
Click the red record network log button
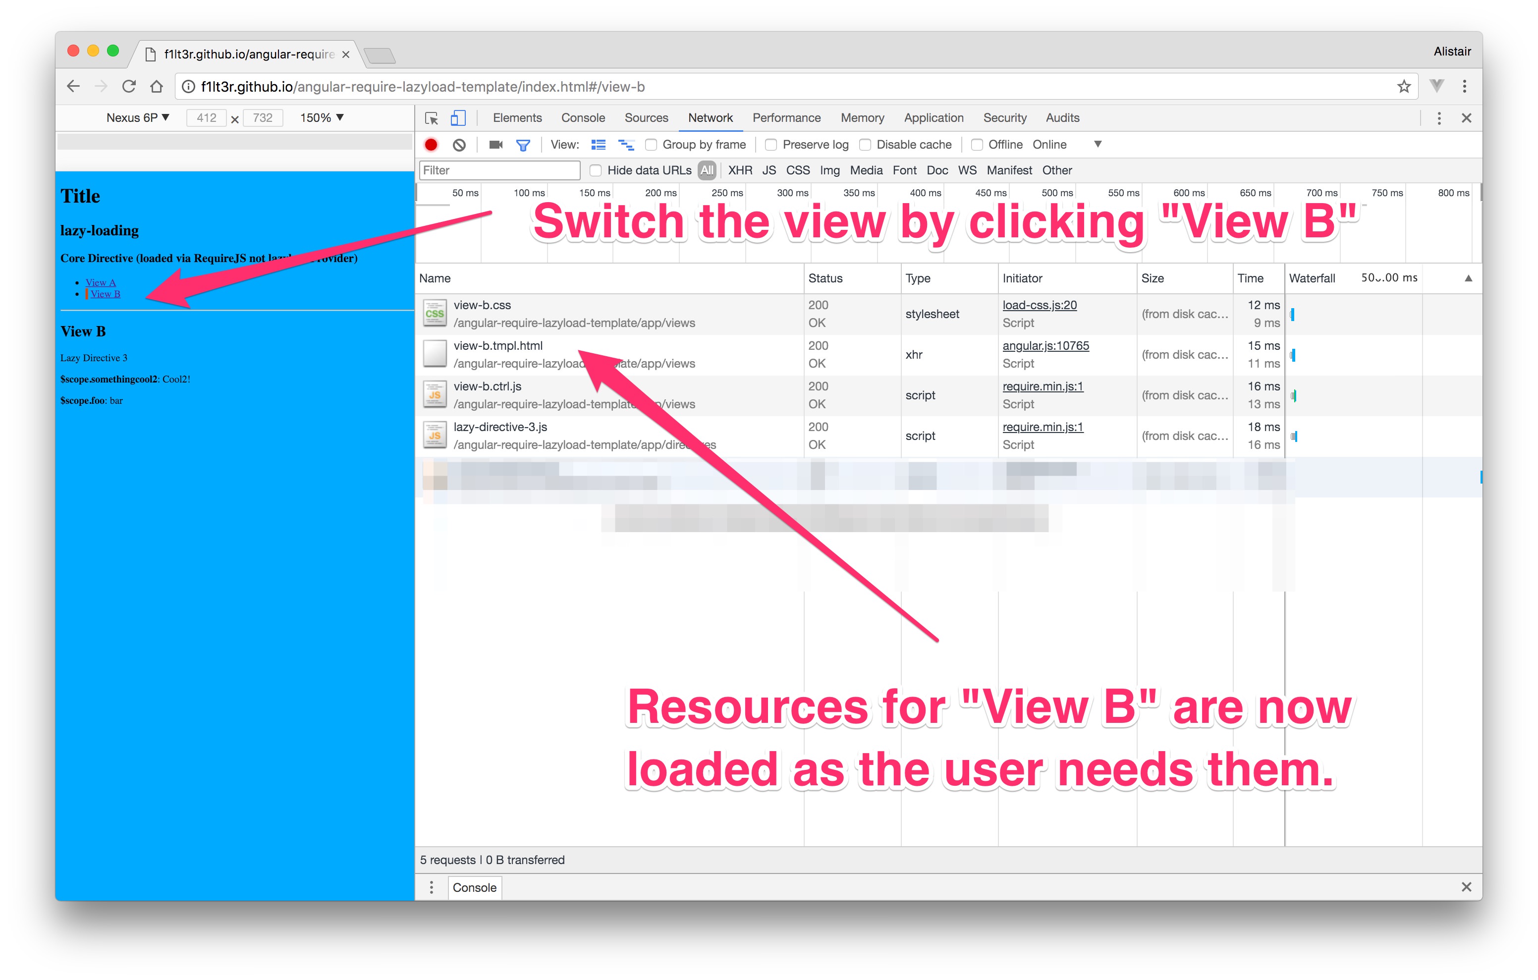click(x=431, y=145)
